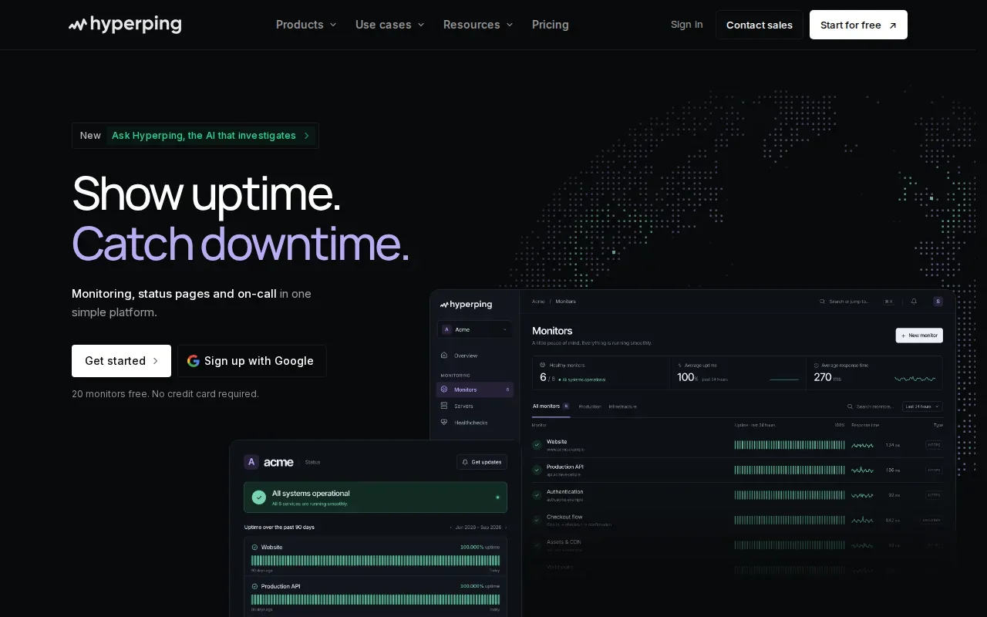
Task: Click the Overview home icon in the sidebar
Action: point(444,356)
